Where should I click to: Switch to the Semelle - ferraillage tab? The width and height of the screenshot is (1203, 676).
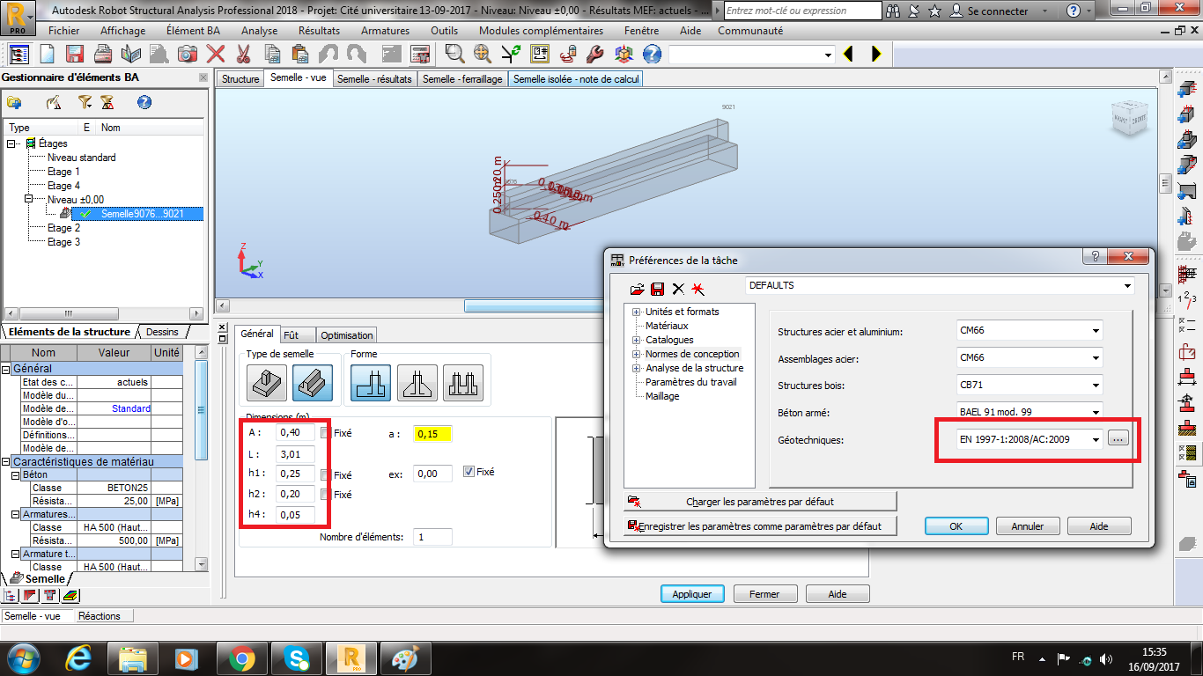tap(462, 78)
